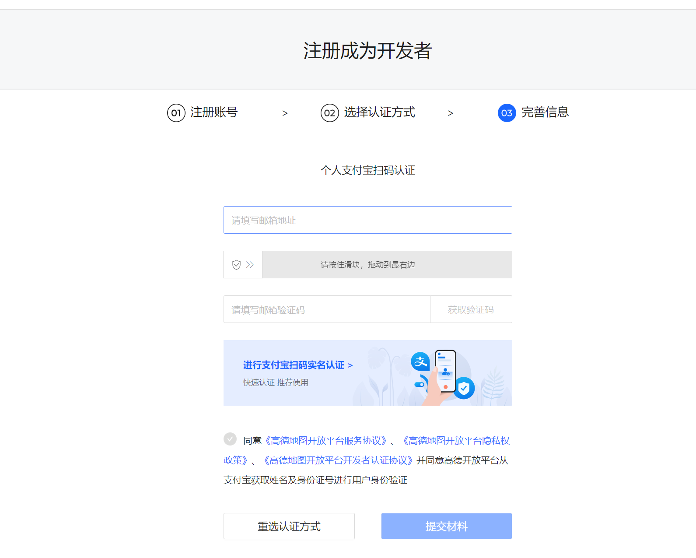Click the shield icon on the slider handle

pyautogui.click(x=236, y=265)
